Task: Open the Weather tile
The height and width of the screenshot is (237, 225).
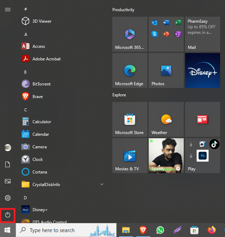Action: [x=166, y=119]
